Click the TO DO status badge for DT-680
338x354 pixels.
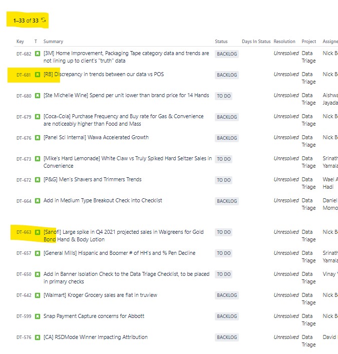tap(223, 96)
